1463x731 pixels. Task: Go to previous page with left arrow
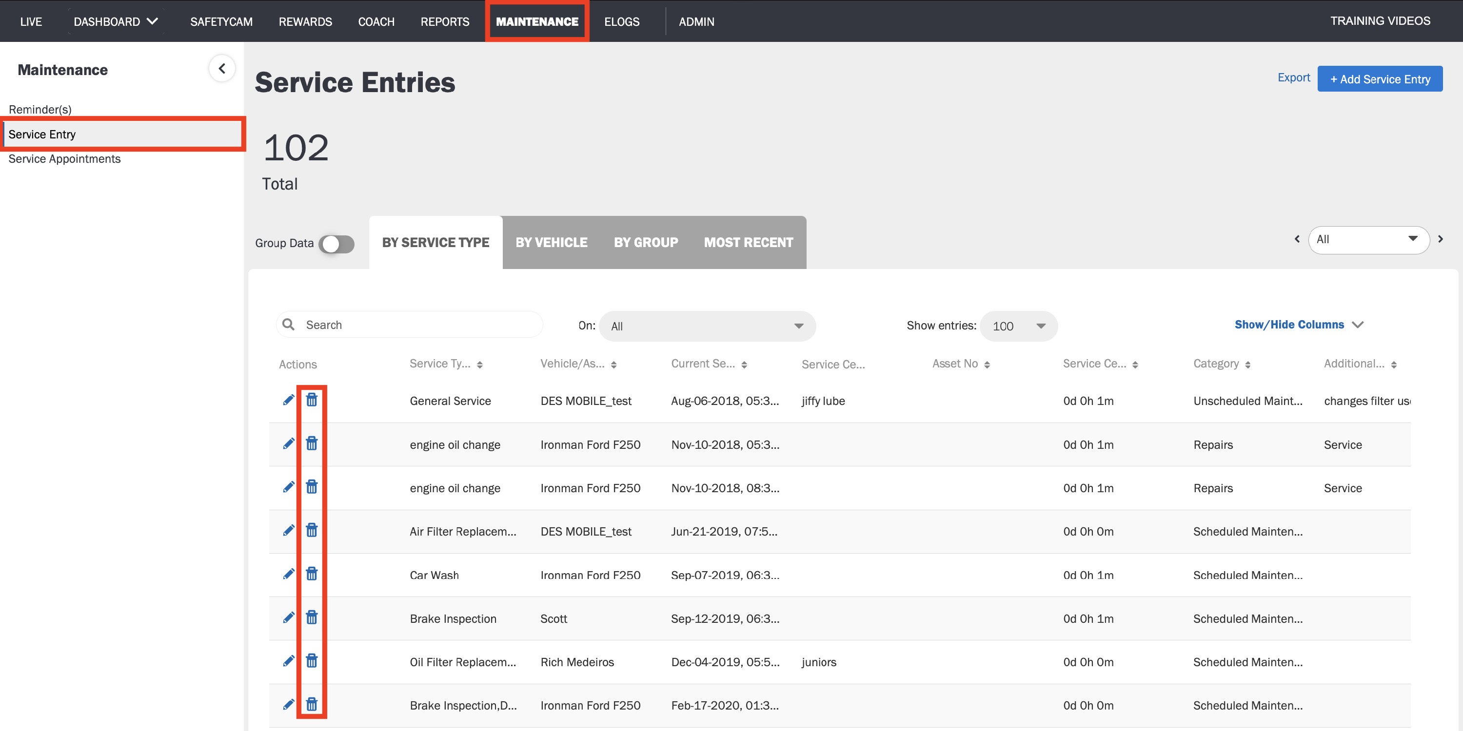1297,239
